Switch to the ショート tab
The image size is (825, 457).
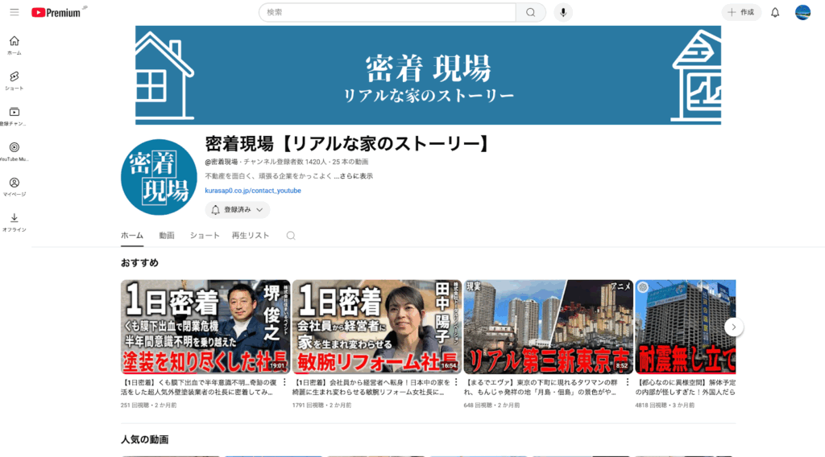point(205,236)
